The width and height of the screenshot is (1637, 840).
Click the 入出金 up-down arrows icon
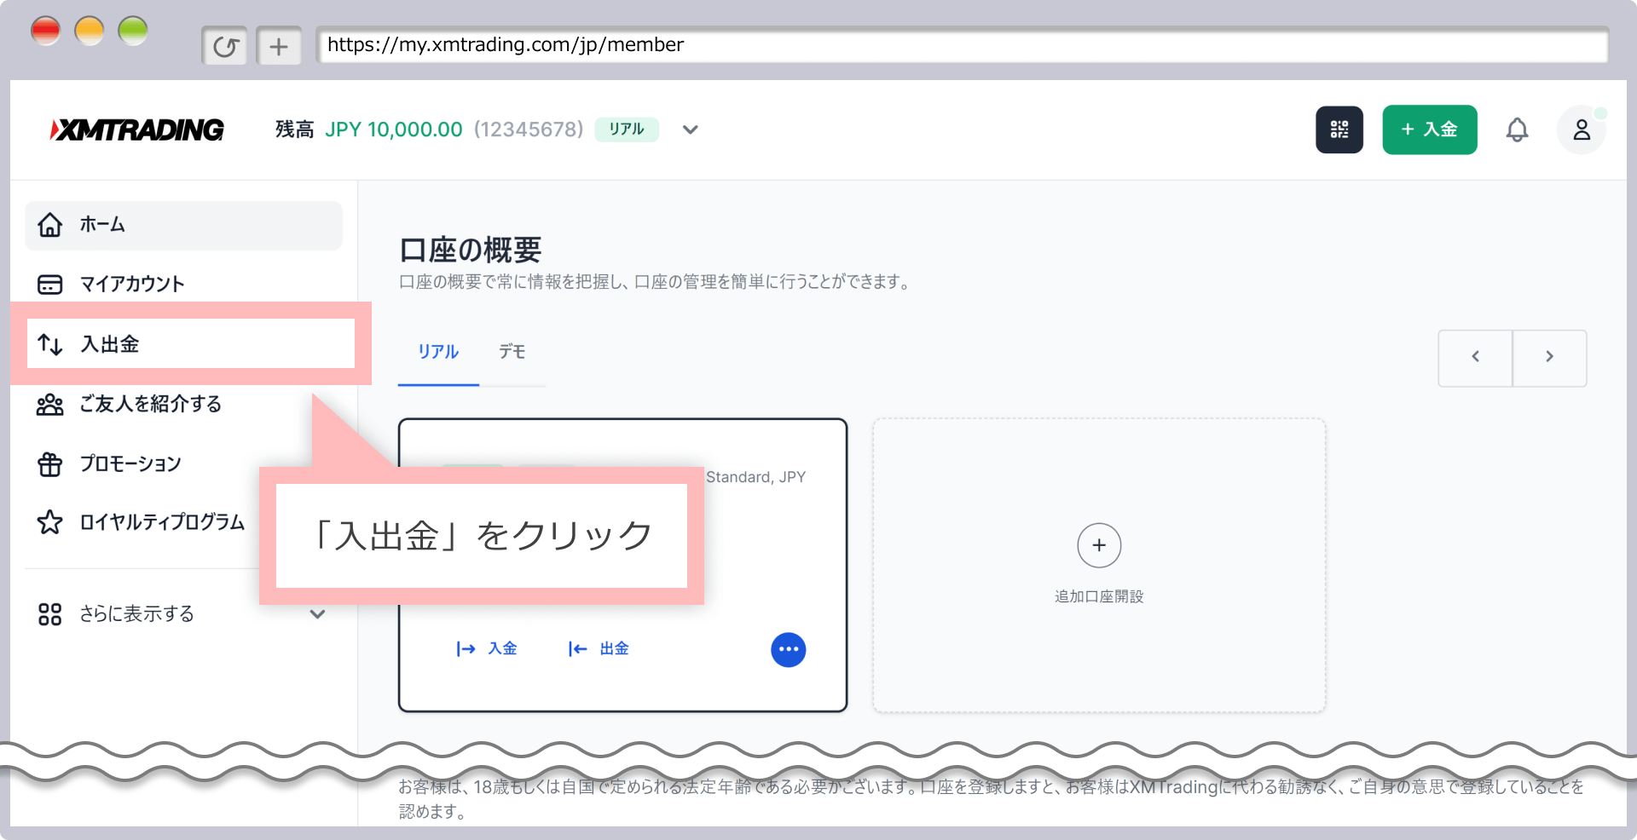[x=50, y=344]
